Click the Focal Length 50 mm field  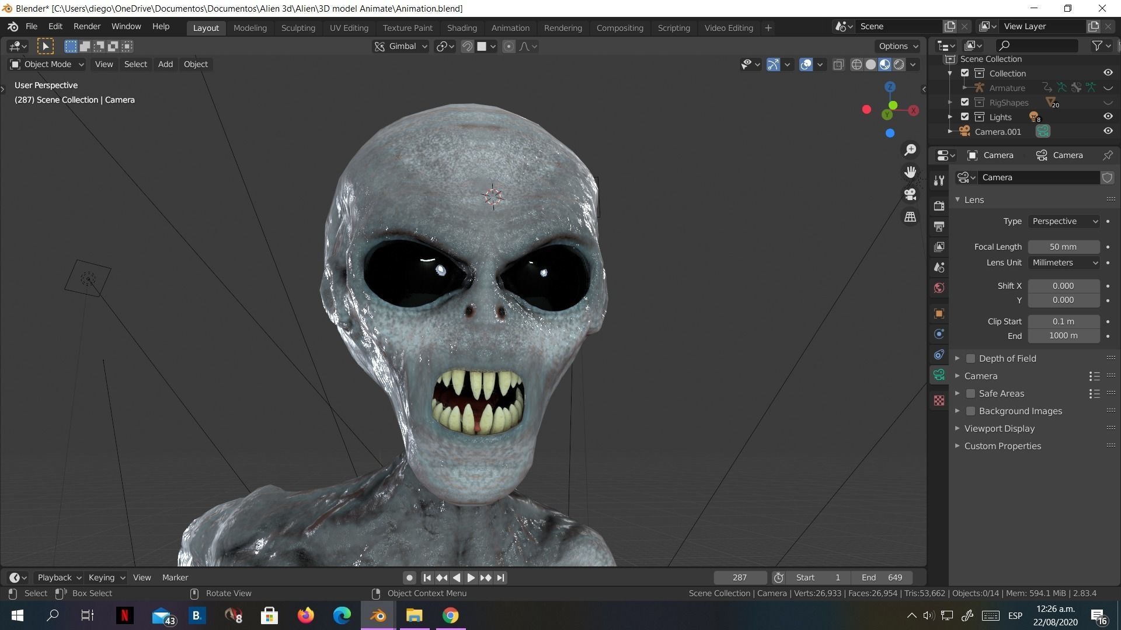1063,247
